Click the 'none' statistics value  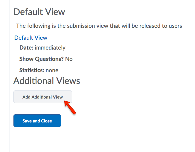52,70
